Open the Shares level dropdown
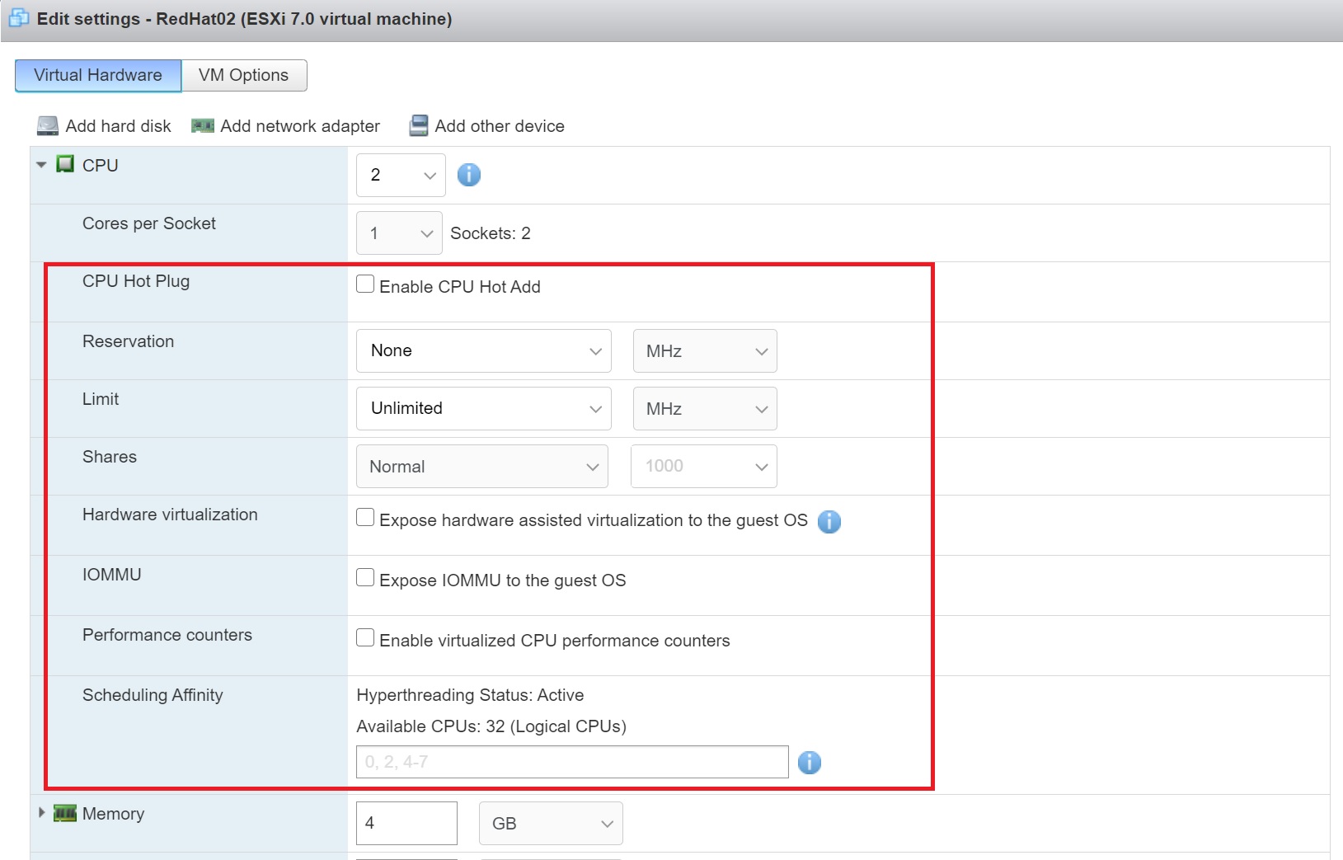Image resolution: width=1343 pixels, height=860 pixels. [482, 467]
